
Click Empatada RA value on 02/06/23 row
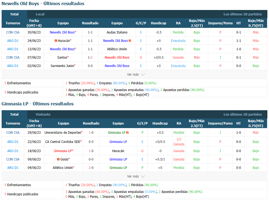tap(178, 66)
